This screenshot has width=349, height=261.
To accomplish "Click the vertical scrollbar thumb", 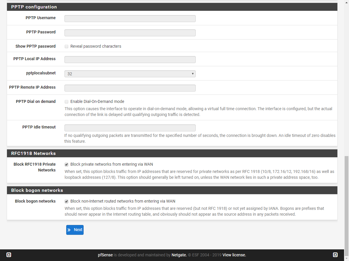I will click(347, 206).
